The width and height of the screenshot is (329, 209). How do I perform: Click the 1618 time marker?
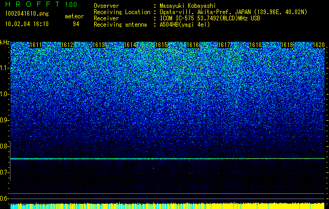[x=256, y=45]
